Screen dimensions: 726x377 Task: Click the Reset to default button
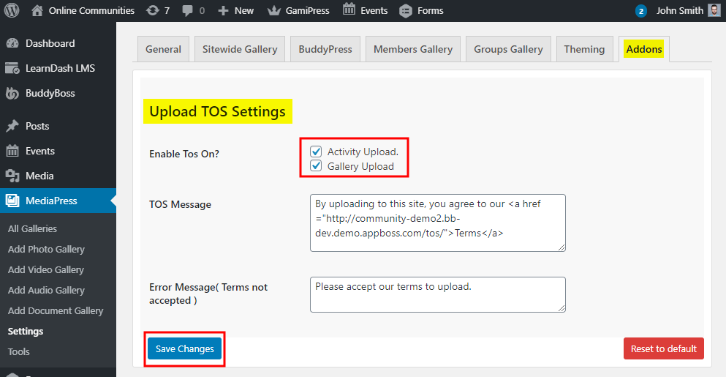coord(664,348)
